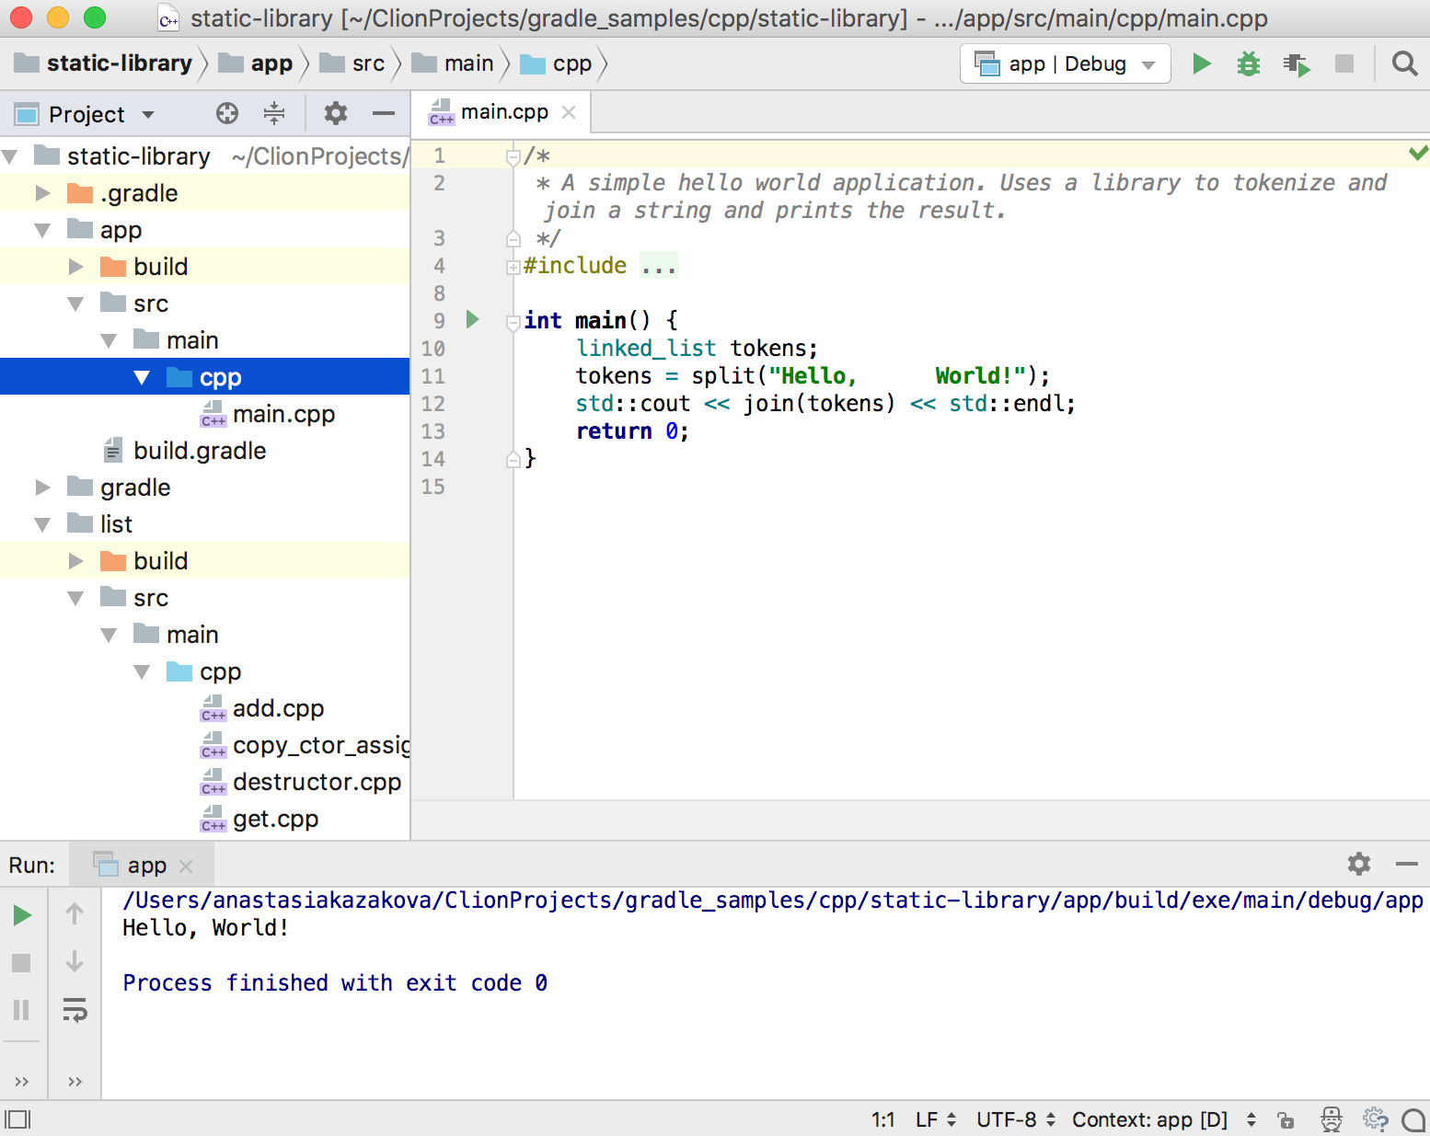Image resolution: width=1430 pixels, height=1136 pixels.
Task: Click the gutter run arrow beside main()
Action: tap(473, 319)
